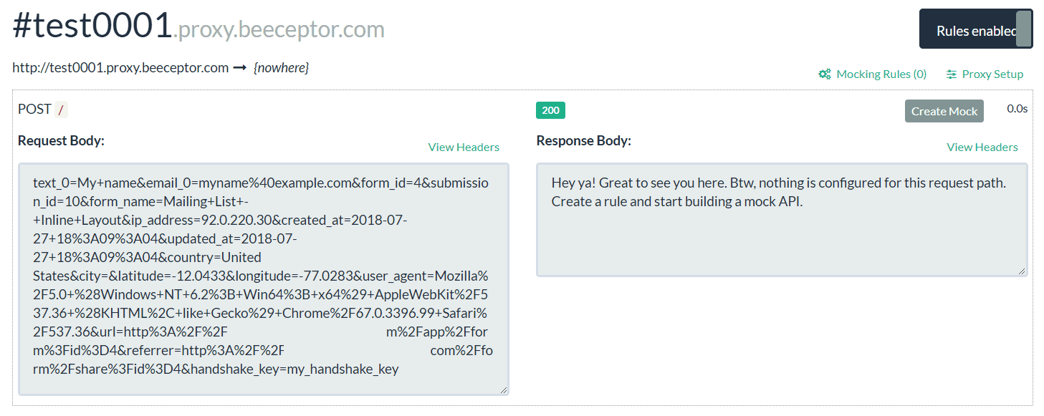Click inside the Response Body text area
1044x416 pixels.
[x=781, y=236]
